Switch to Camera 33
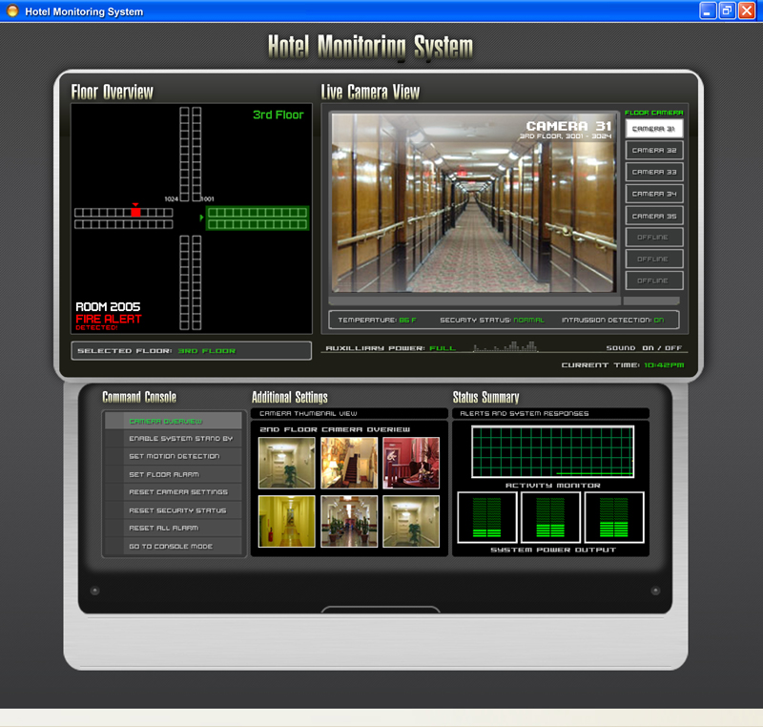Image resolution: width=763 pixels, height=727 pixels. pyautogui.click(x=654, y=173)
